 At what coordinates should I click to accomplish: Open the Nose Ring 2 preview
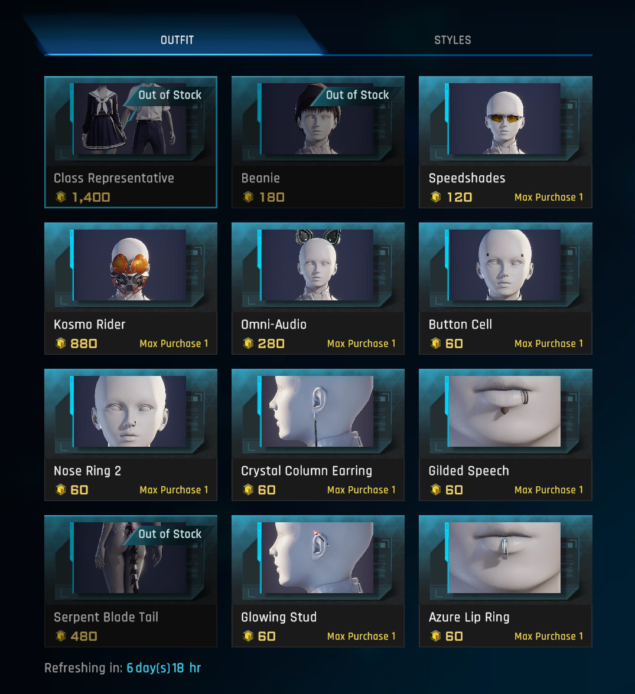click(130, 411)
